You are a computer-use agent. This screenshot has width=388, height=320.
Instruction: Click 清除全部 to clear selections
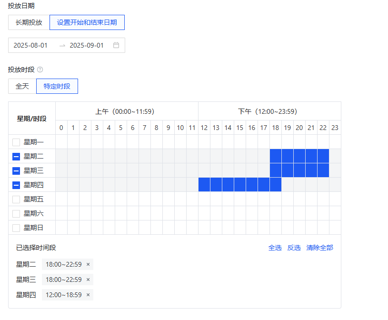[x=319, y=248]
